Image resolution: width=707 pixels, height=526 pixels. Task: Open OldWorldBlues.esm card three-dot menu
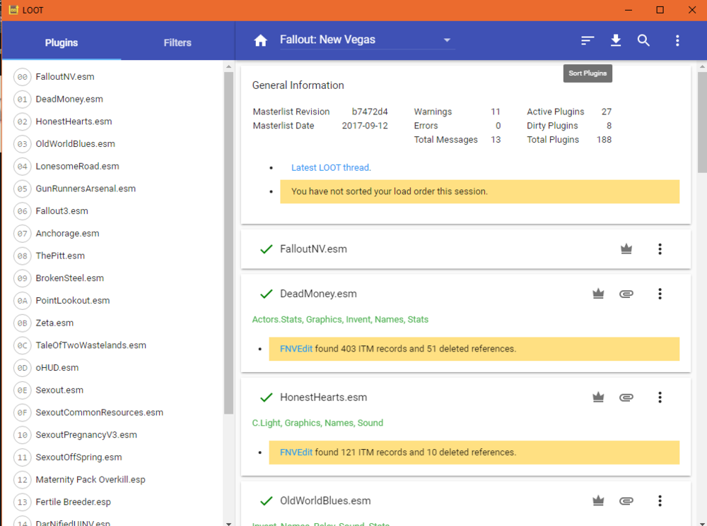point(660,501)
